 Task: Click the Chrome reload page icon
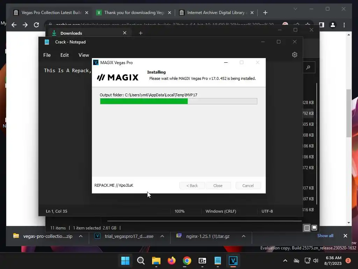[x=36, y=25]
